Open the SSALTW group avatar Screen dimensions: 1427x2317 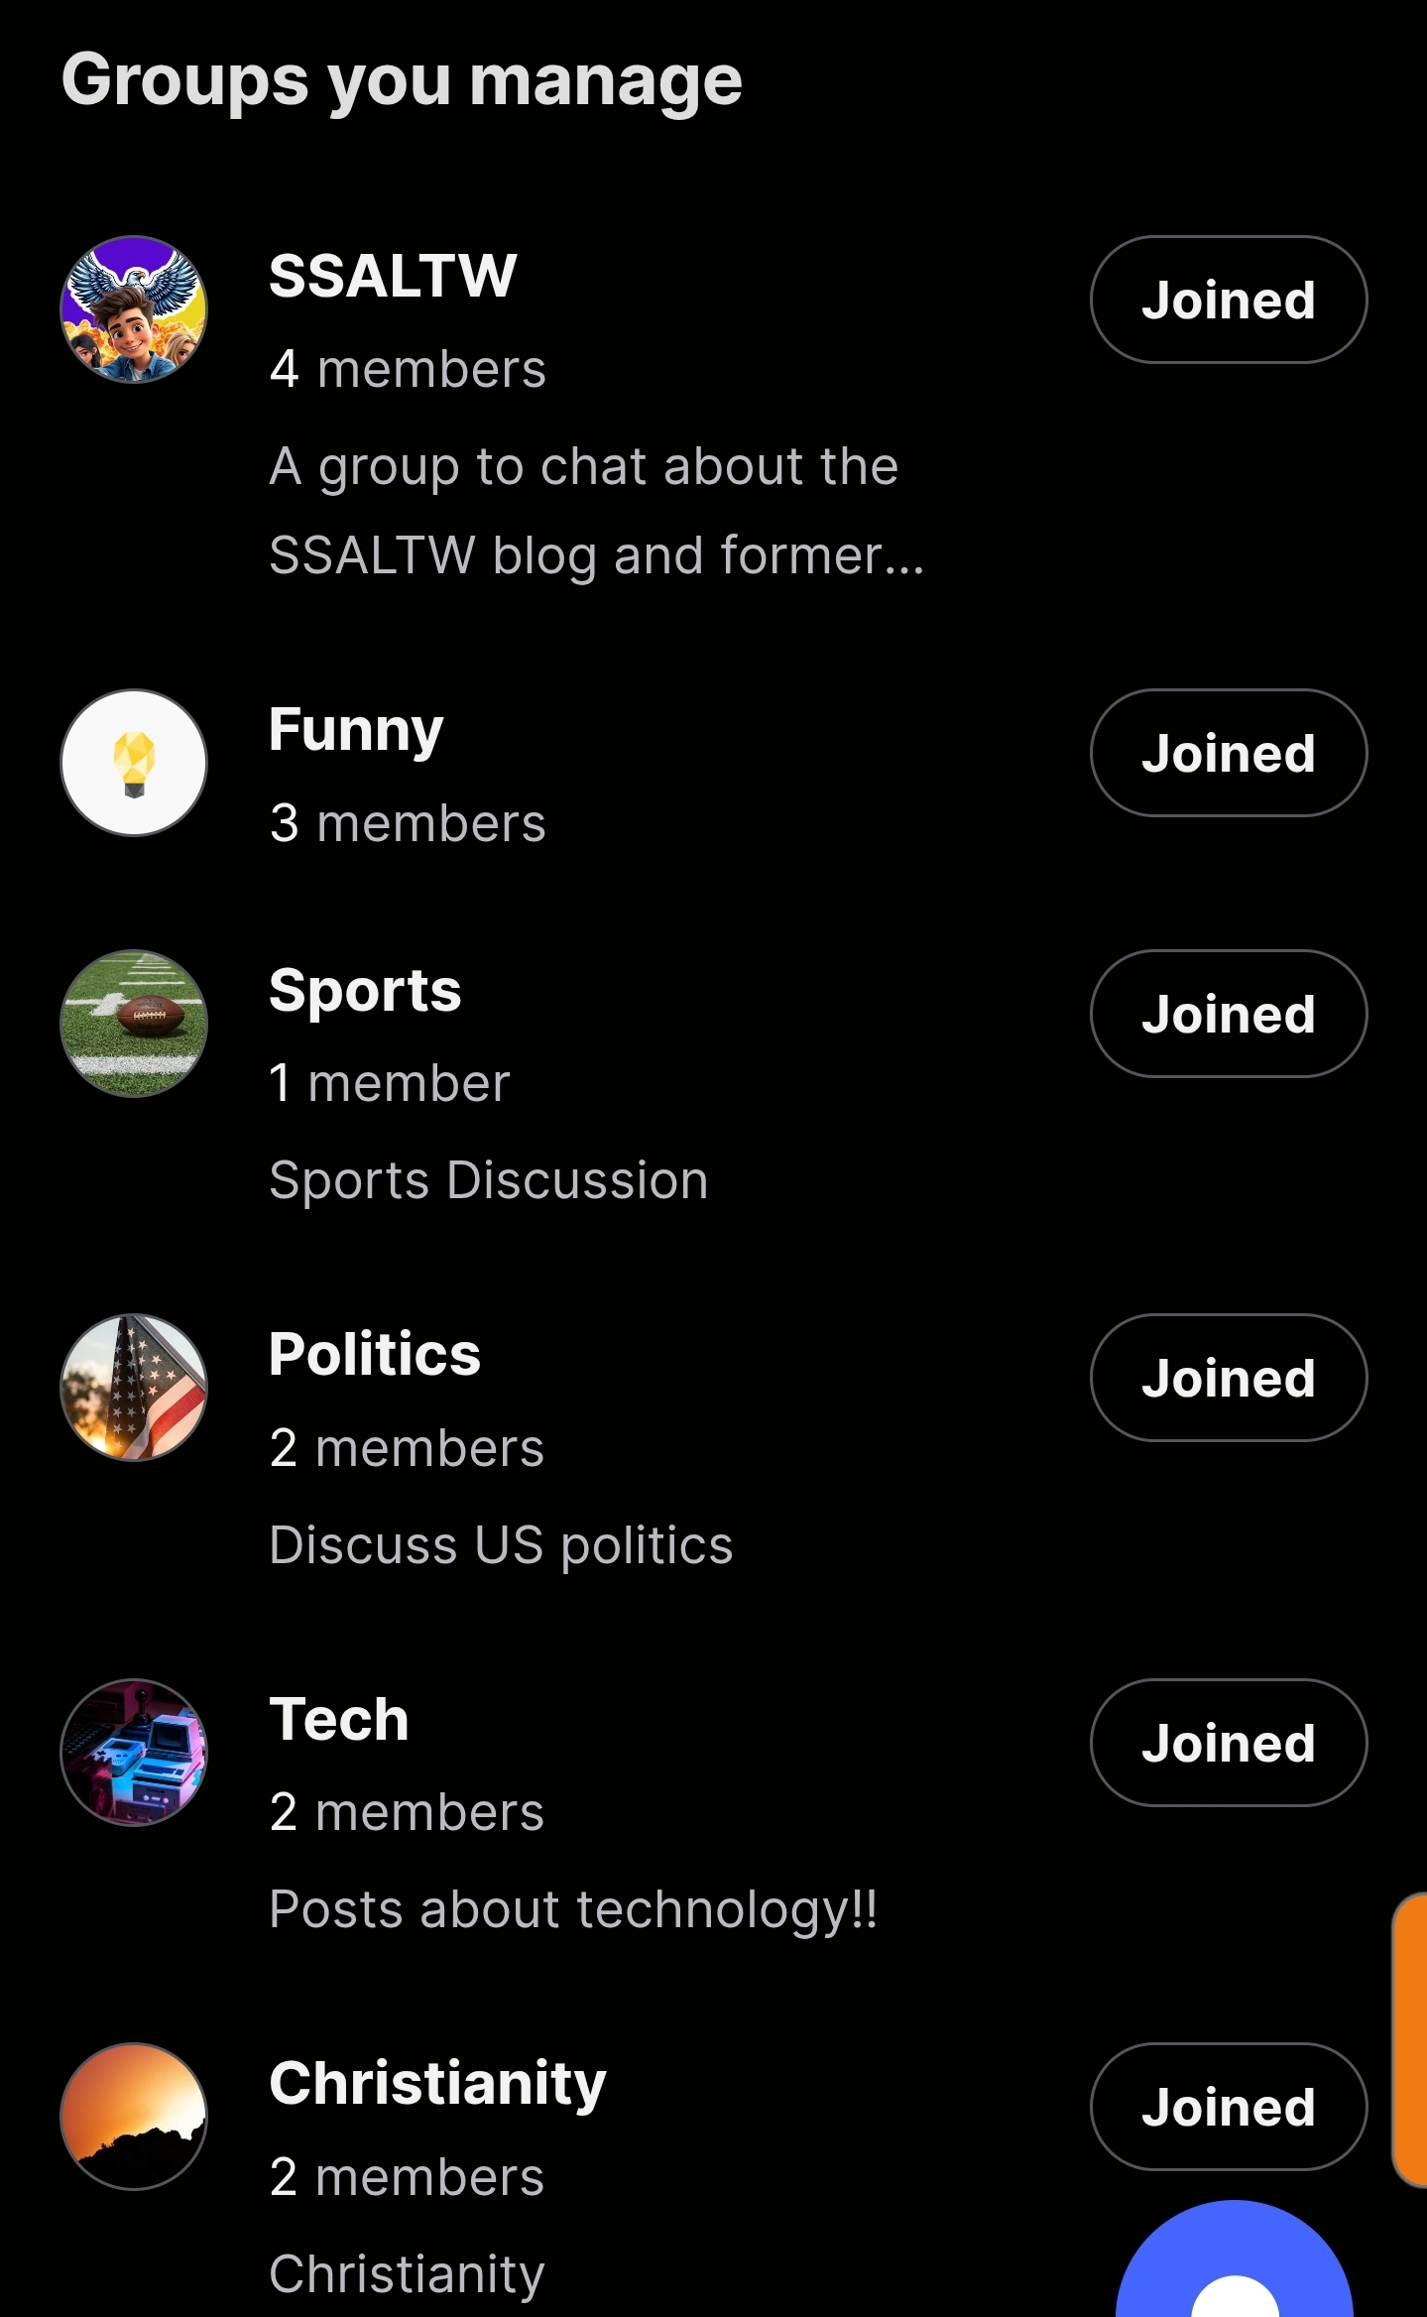(134, 309)
